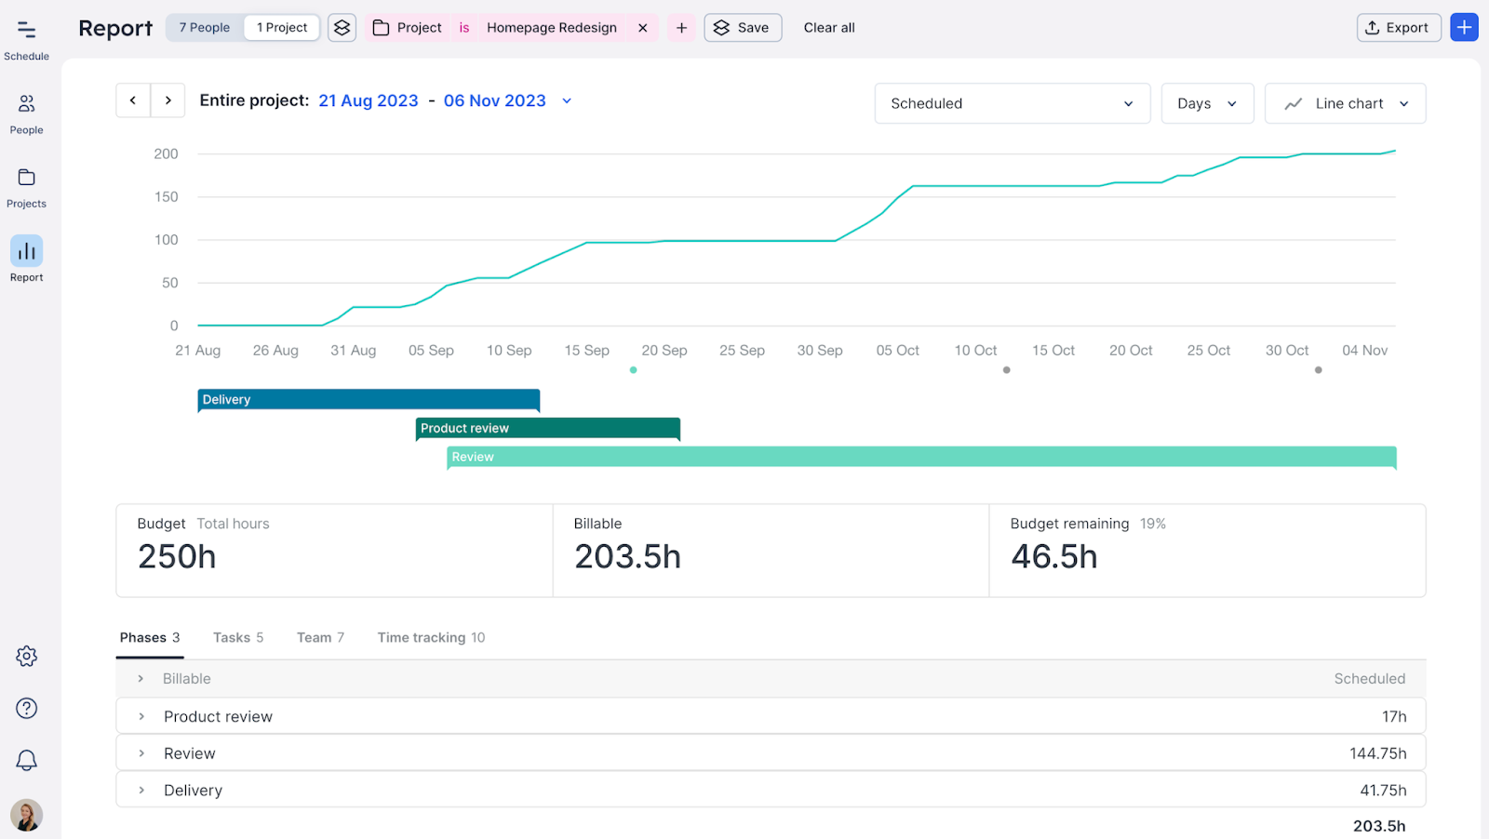Image resolution: width=1489 pixels, height=839 pixels.
Task: Expand the Product review phase row
Action: click(141, 716)
